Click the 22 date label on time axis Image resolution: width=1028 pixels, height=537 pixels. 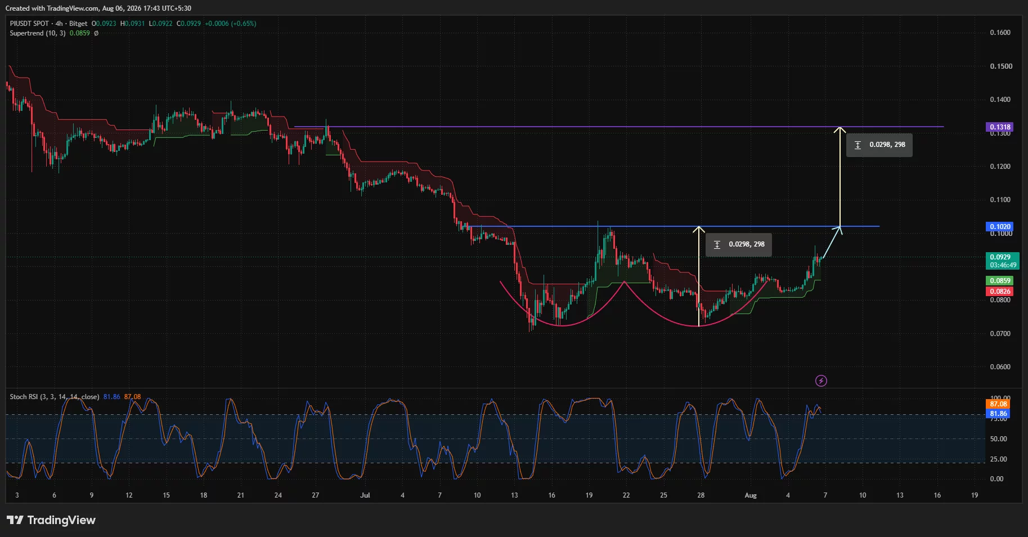point(626,495)
